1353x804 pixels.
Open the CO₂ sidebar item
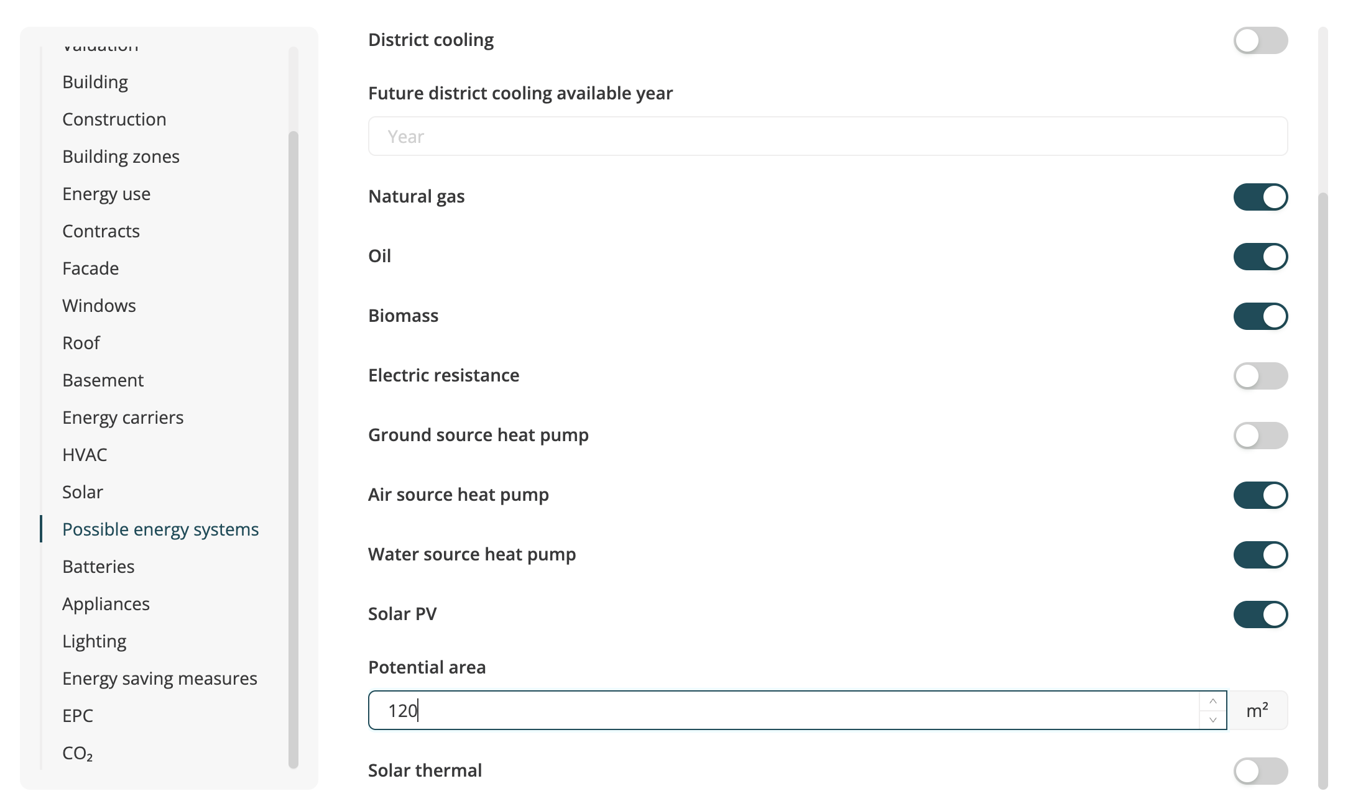point(78,753)
